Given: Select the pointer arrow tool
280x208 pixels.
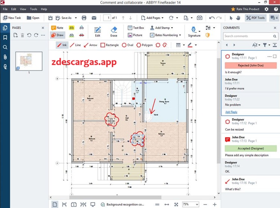Looking at the screenshot, I should coord(231,18).
